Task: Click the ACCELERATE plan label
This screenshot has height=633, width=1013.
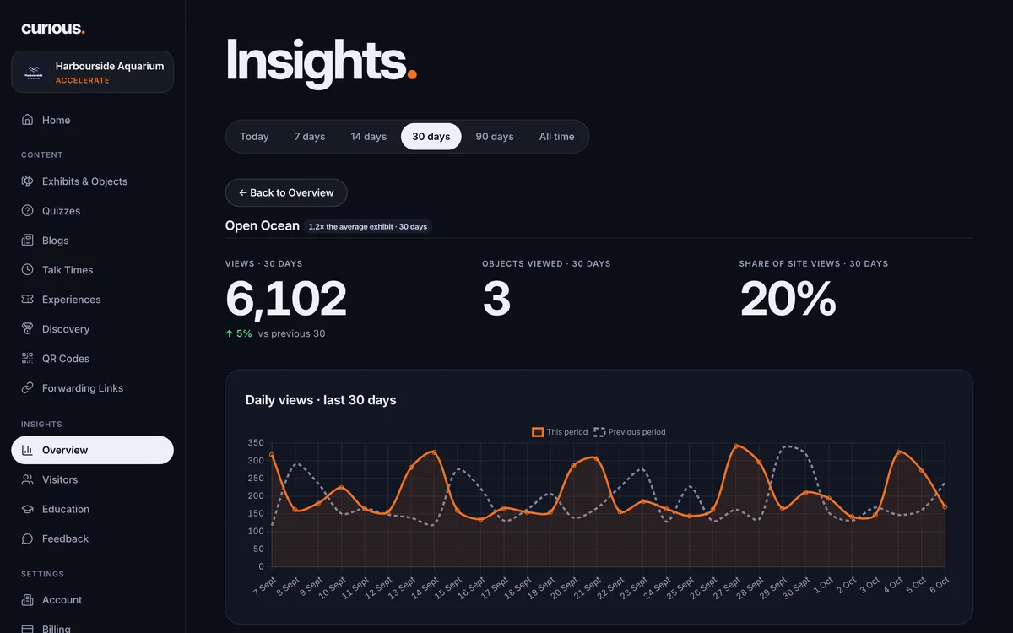Action: click(83, 80)
